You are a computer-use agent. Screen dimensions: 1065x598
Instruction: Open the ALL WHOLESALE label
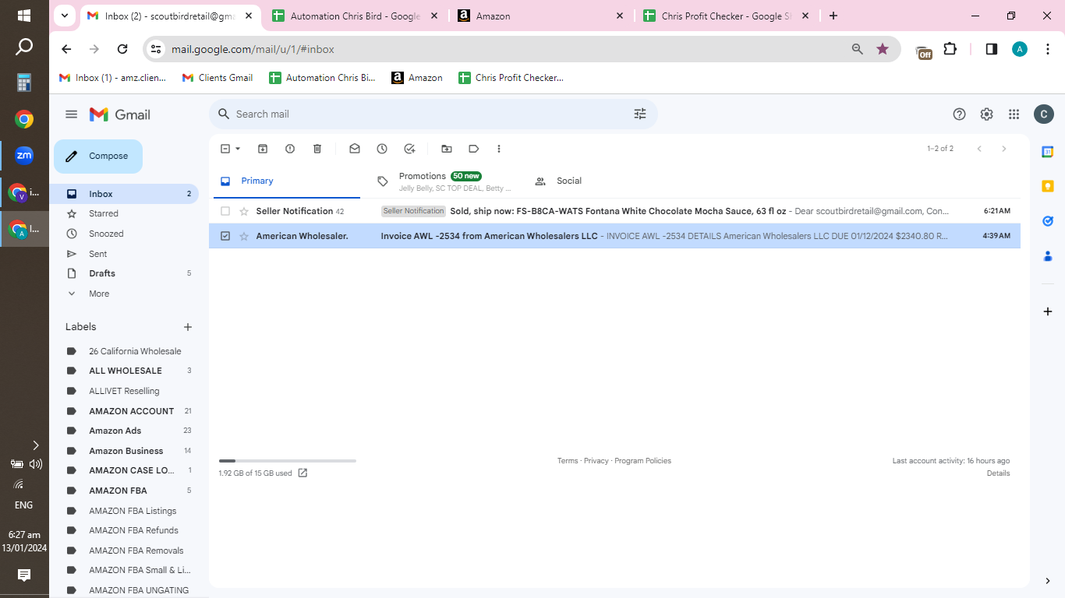(x=124, y=371)
